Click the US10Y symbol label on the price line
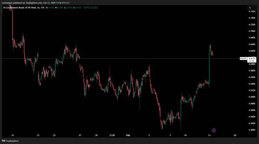This screenshot has width=259, height=144. 243,58
